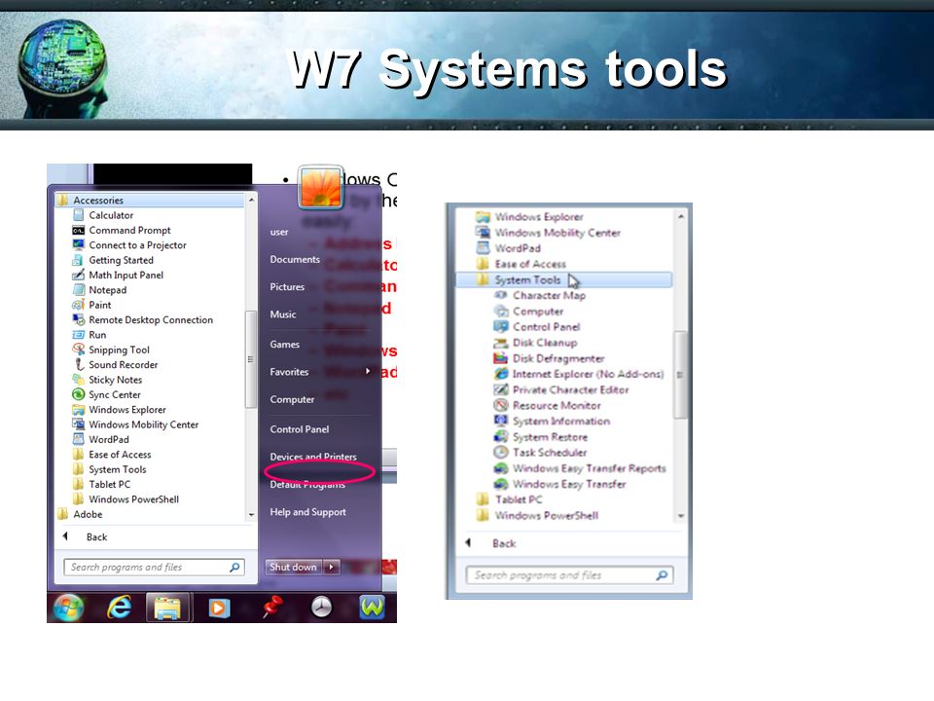Click the Disk Cleanup icon
Image resolution: width=934 pixels, height=701 pixels.
pyautogui.click(x=501, y=342)
